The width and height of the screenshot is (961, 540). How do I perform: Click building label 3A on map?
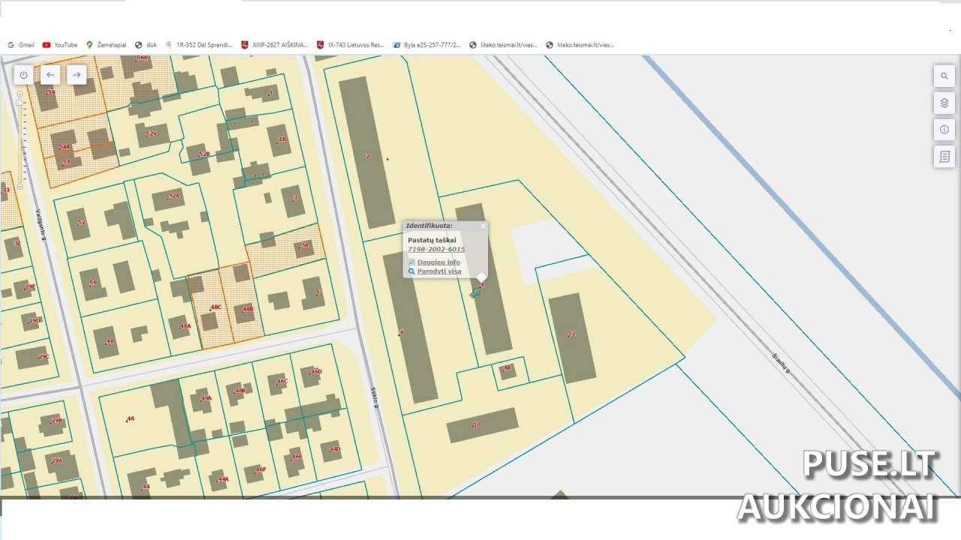coord(304,245)
